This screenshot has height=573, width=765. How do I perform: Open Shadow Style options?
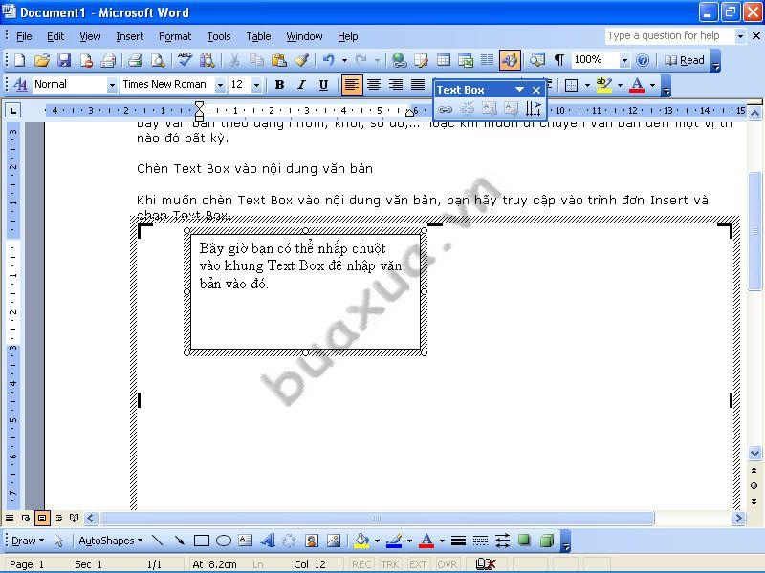pos(524,540)
